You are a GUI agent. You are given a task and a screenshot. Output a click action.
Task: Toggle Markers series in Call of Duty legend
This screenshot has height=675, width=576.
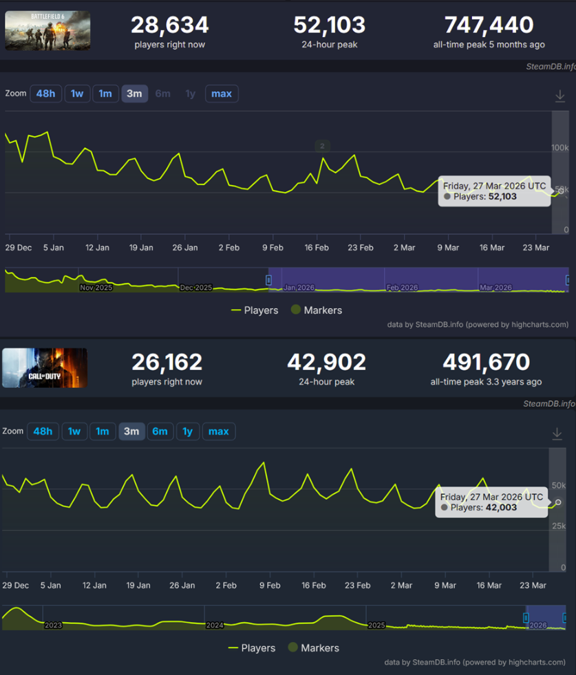pyautogui.click(x=313, y=648)
